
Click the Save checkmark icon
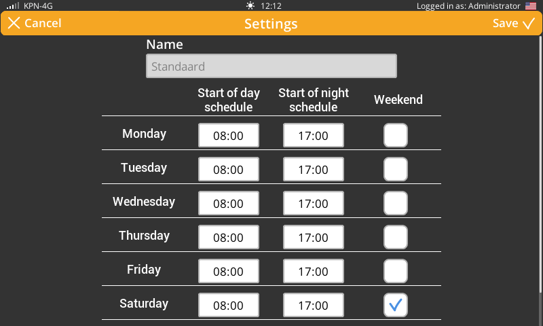[x=529, y=24]
